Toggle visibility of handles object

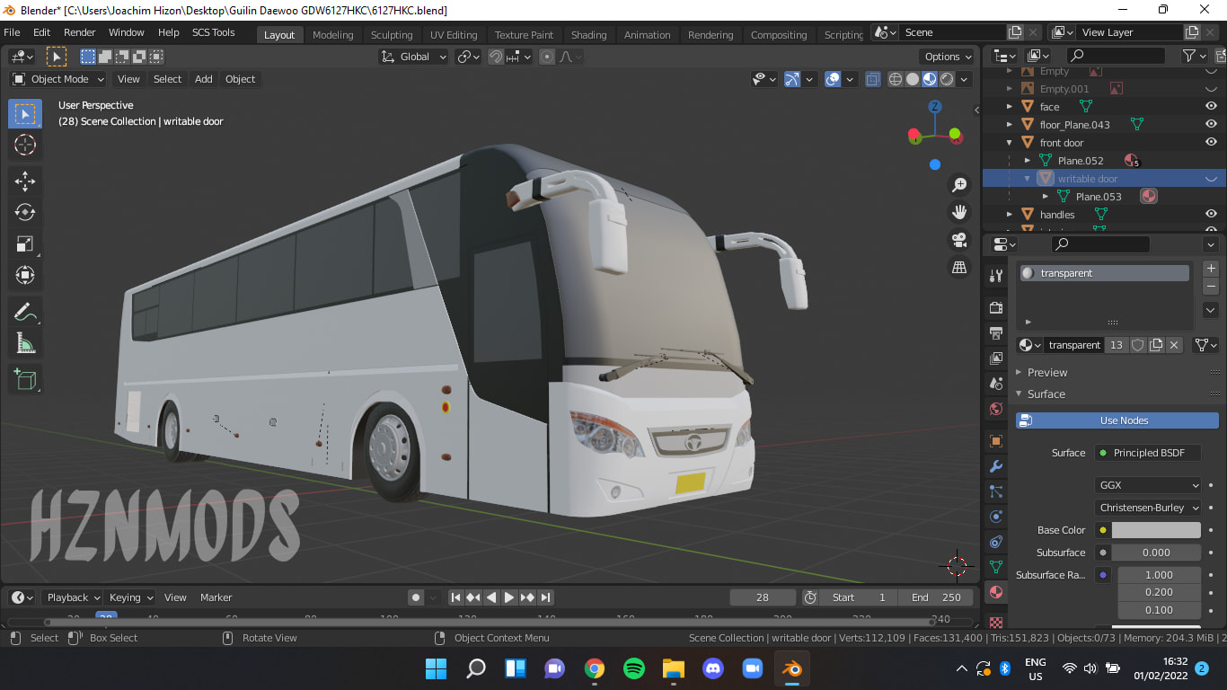pyautogui.click(x=1211, y=215)
